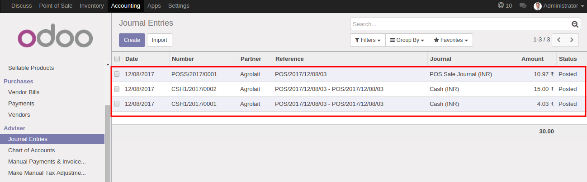Create a new journal entry

[132, 40]
